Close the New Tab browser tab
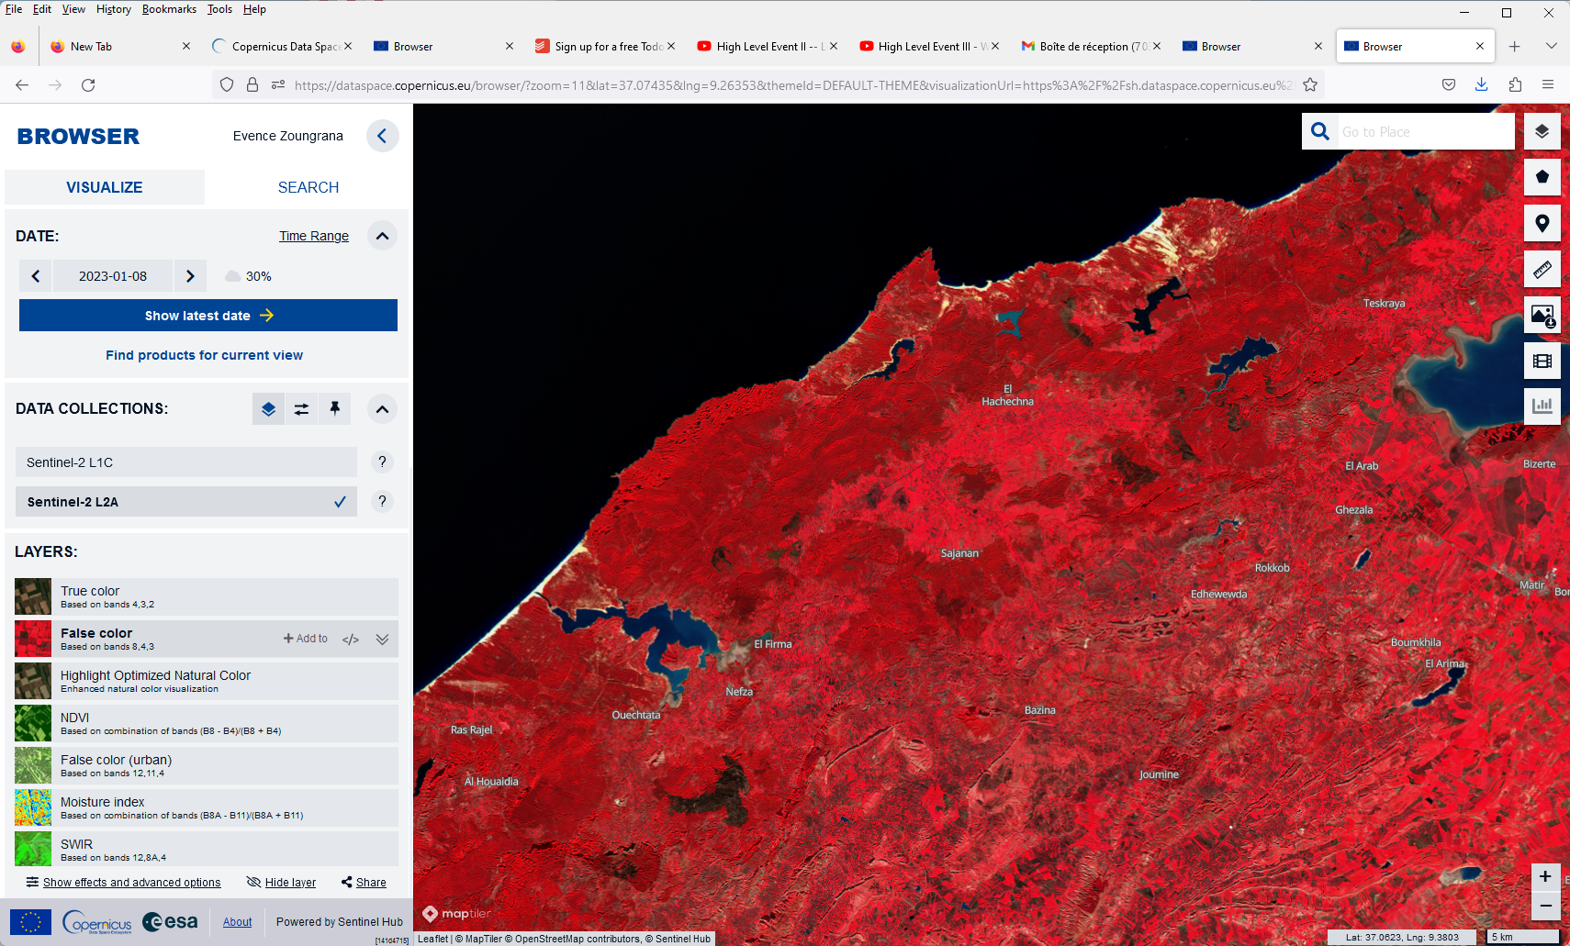Image resolution: width=1570 pixels, height=946 pixels. click(186, 47)
